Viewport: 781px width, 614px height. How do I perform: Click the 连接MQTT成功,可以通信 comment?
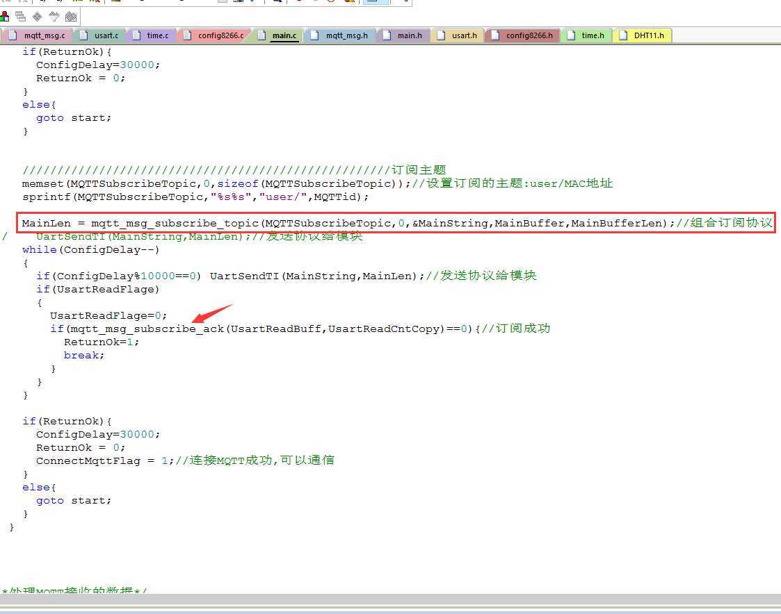tap(255, 460)
